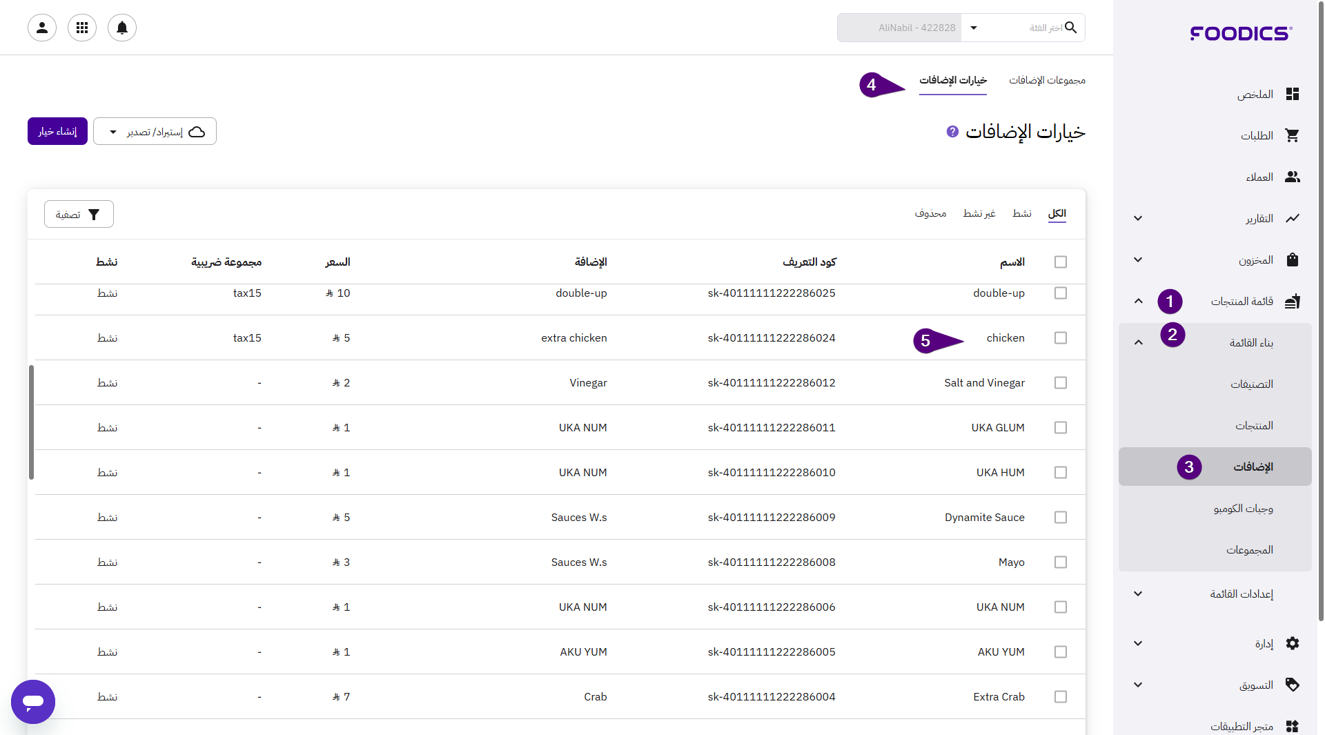Image resolution: width=1325 pixels, height=735 pixels.
Task: Click the orders shopping cart icon
Action: [1292, 135]
